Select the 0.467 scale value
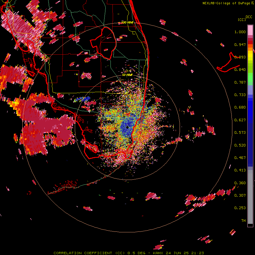Image resolution: width=255 pixels, height=255 pixels. pos(240,158)
